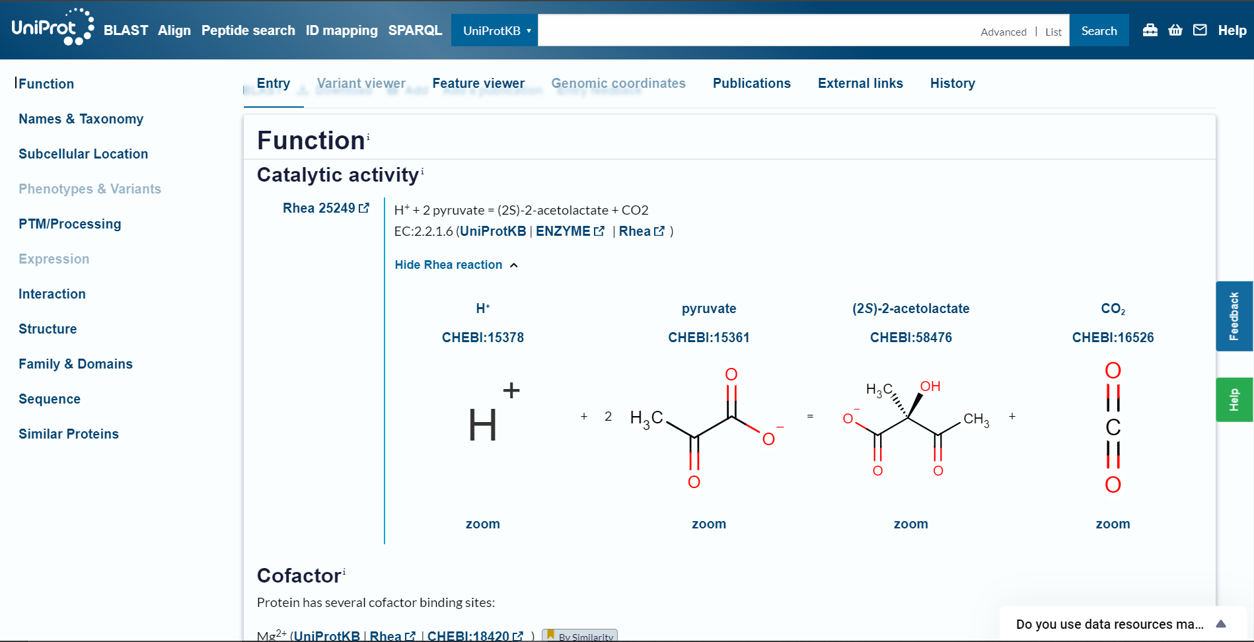1254x642 pixels.
Task: Click the Search button
Action: click(x=1099, y=30)
